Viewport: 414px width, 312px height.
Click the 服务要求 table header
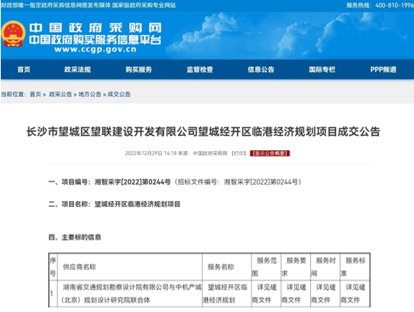click(296, 267)
